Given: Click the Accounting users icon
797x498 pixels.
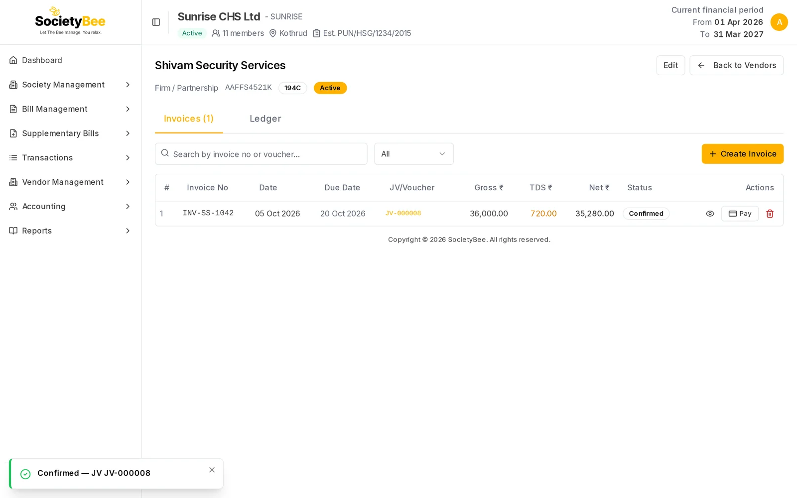Looking at the screenshot, I should coord(13,206).
